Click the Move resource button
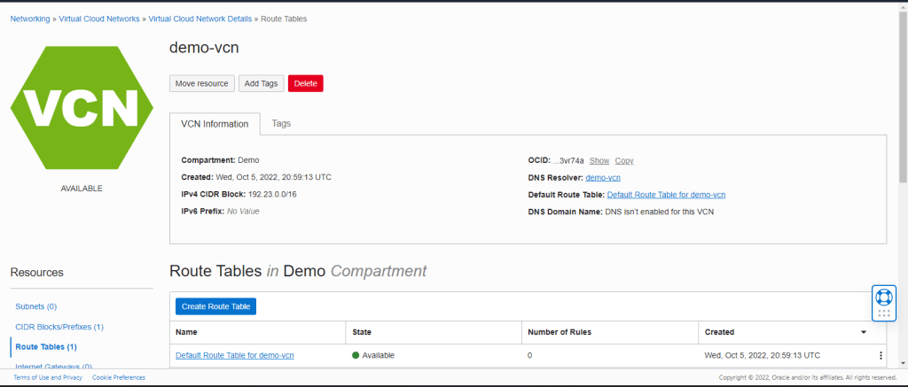Viewport: 908px width, 387px height. pyautogui.click(x=201, y=83)
